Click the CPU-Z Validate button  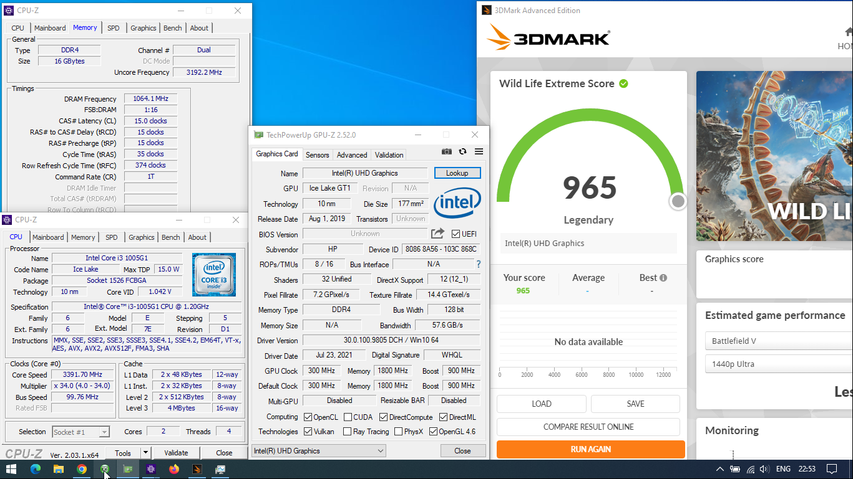click(176, 453)
